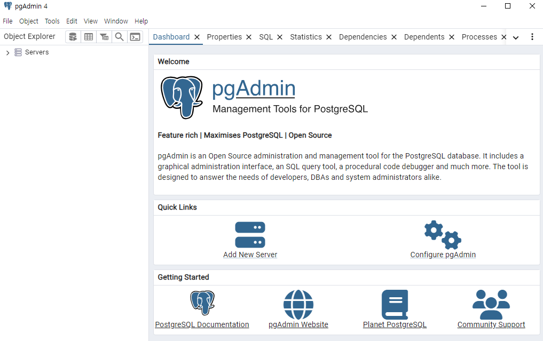The width and height of the screenshot is (543, 341).
Task: Select the Servers label in the tree
Action: click(x=37, y=52)
